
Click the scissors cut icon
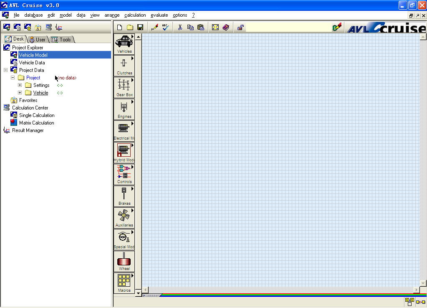180,27
